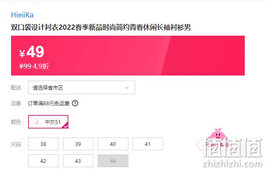Click the shipping fee help question icon
Image resolution: width=266 pixels, height=171 pixels.
pos(75,103)
